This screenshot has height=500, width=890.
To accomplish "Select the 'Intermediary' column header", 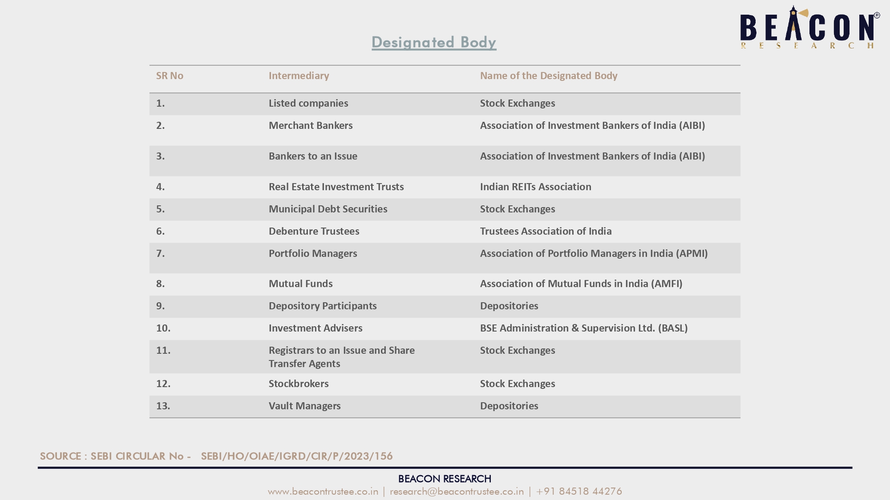I will (x=299, y=76).
